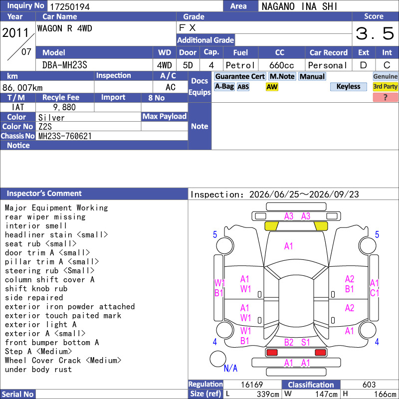Click the Serial No label
Viewport: 399px width, 399px height.
click(17, 394)
